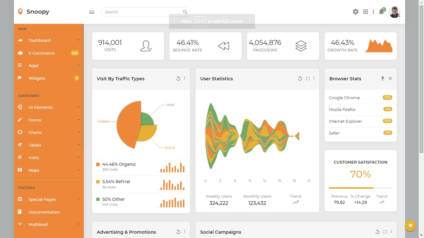Toggle the hamburger sidebar menu icon

click(x=92, y=12)
